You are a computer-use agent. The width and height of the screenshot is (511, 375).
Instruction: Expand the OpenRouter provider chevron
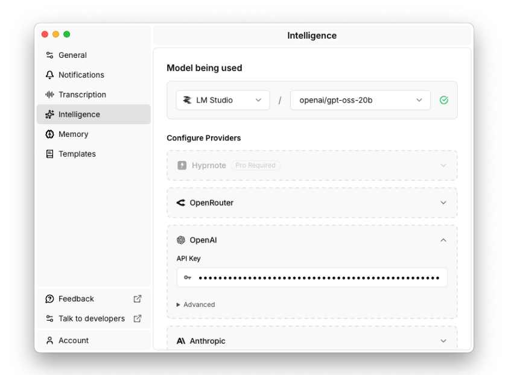pos(443,203)
